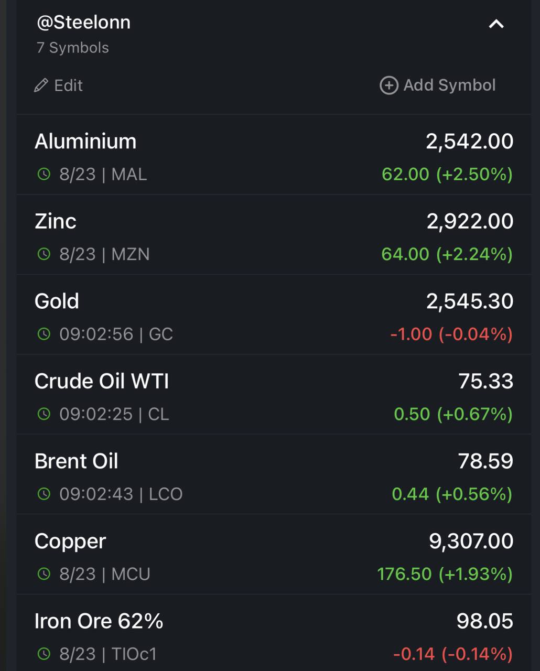The width and height of the screenshot is (540, 671).
Task: Click clock icon in Gold row
Action: (44, 334)
